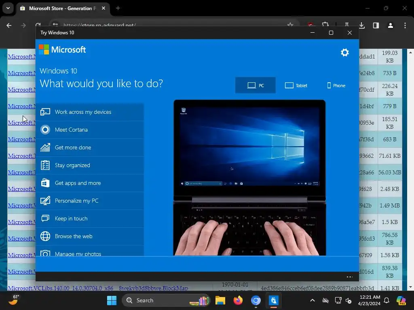Click the laptop demo video thumbnail
Viewport: 414px width, 310px height.
(249, 178)
